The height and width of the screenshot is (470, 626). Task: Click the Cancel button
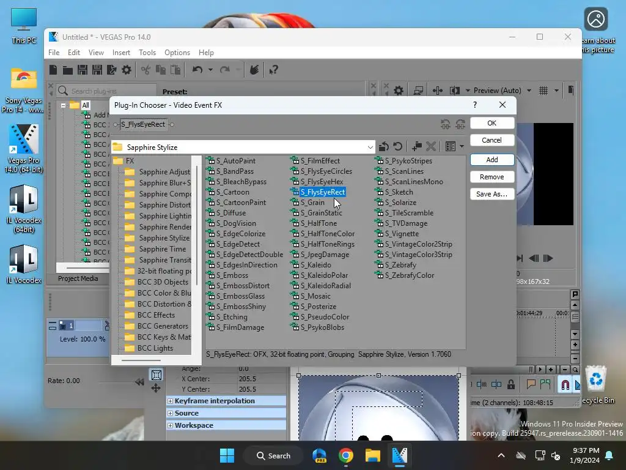pos(492,140)
